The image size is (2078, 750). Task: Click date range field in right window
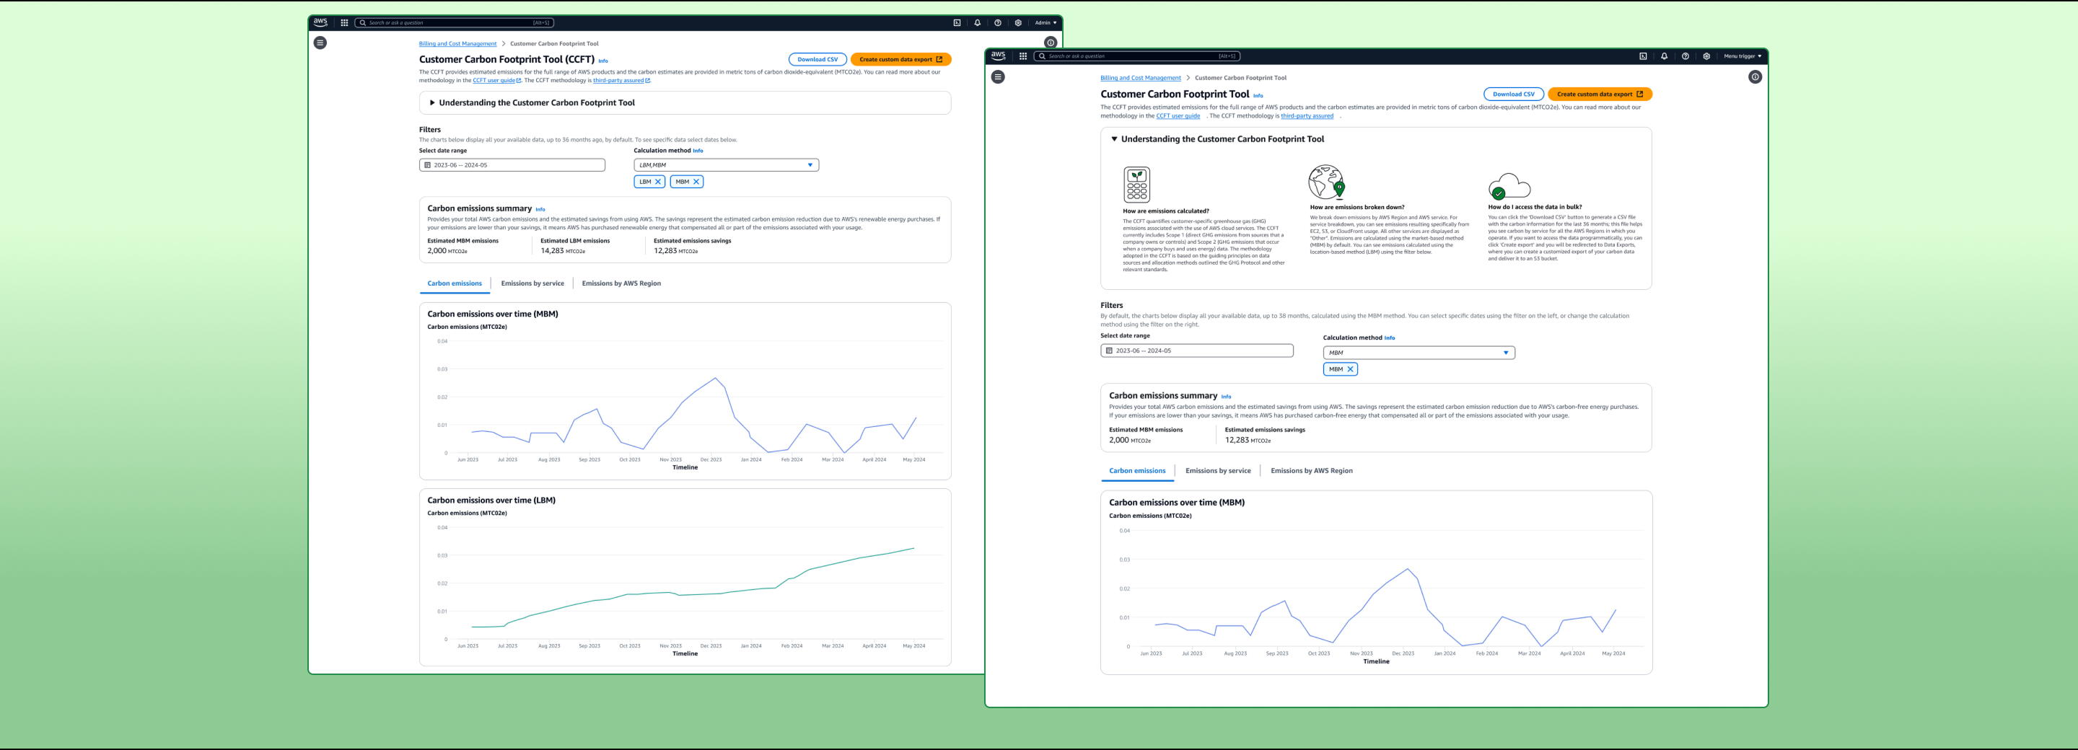[1197, 350]
